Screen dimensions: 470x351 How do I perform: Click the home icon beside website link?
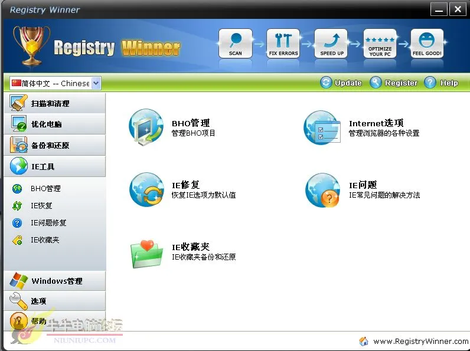[x=364, y=341]
